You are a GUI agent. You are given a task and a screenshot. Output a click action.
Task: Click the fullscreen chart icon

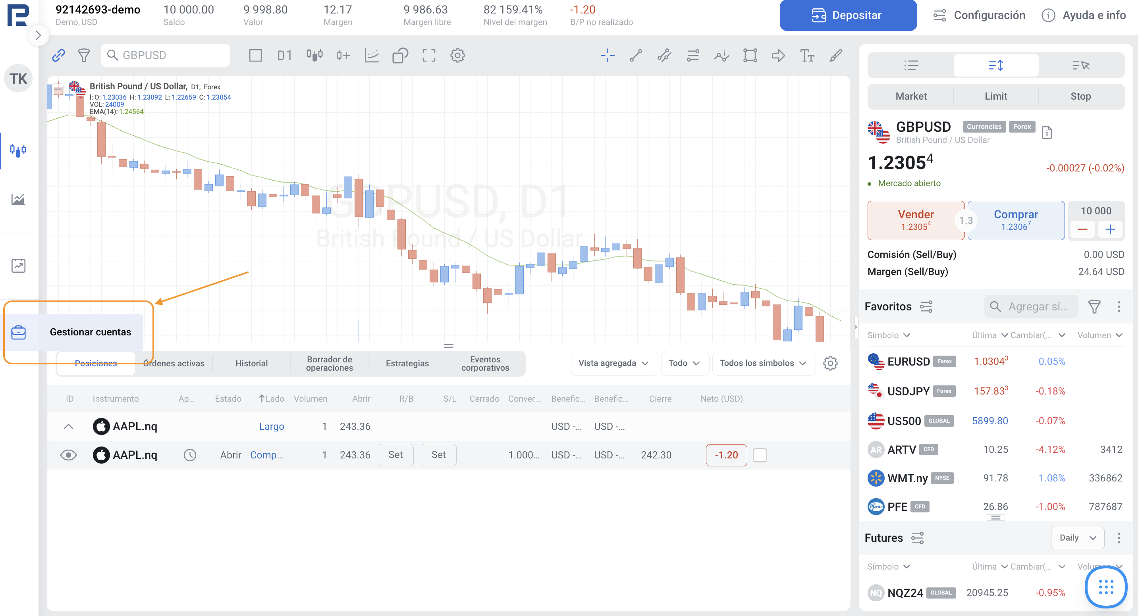pyautogui.click(x=428, y=55)
